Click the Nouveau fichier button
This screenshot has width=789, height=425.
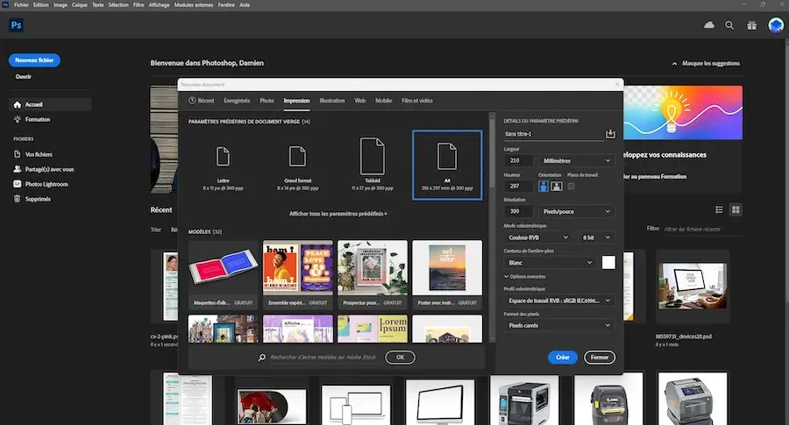pyautogui.click(x=34, y=60)
